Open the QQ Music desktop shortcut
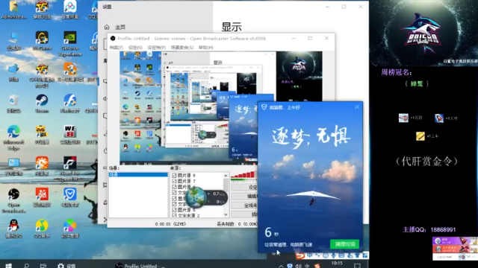Viewport: 478px width, 268px height. tap(42, 229)
